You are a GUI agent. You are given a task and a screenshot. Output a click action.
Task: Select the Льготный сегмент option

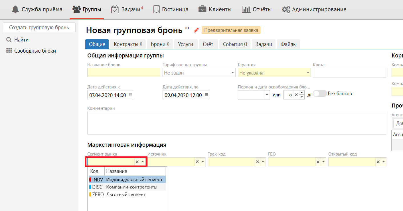126,195
